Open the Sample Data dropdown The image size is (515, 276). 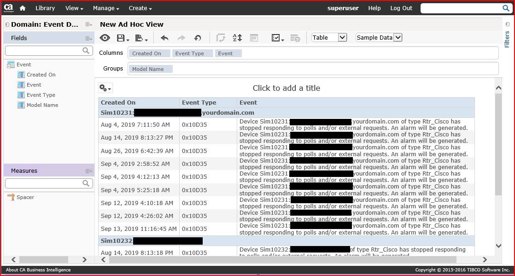pyautogui.click(x=379, y=38)
